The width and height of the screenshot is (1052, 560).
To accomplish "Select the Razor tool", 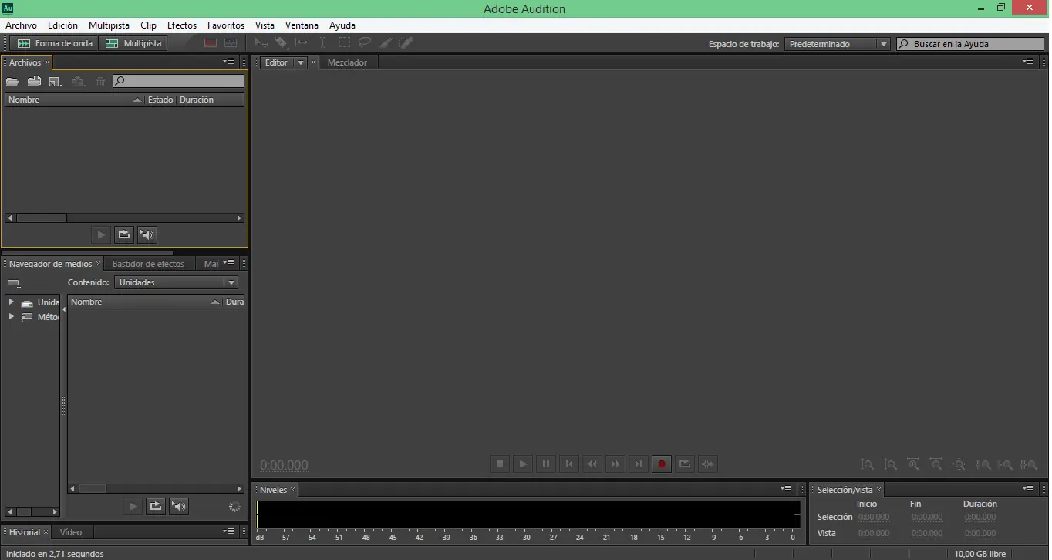I will pos(282,43).
